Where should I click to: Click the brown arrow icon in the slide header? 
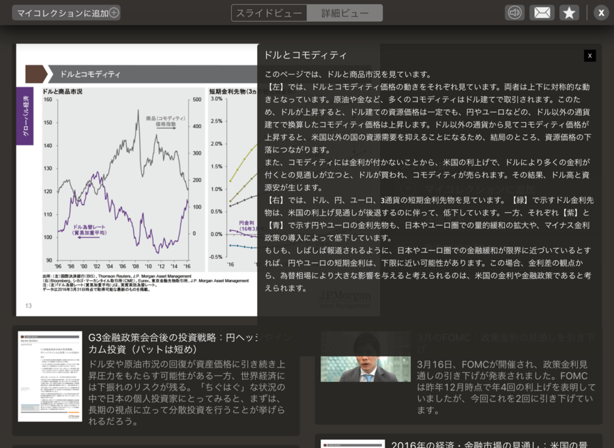(35, 74)
